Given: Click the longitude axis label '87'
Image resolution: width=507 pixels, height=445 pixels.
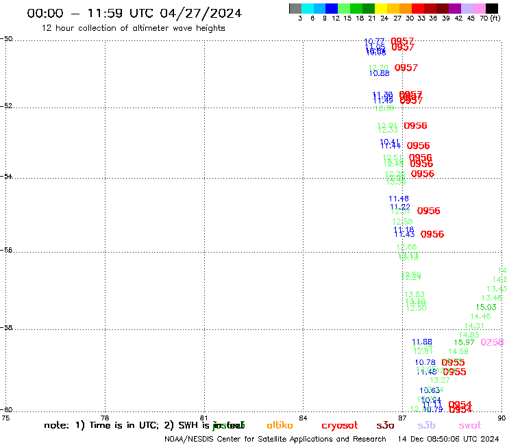Looking at the screenshot, I should (402, 418).
